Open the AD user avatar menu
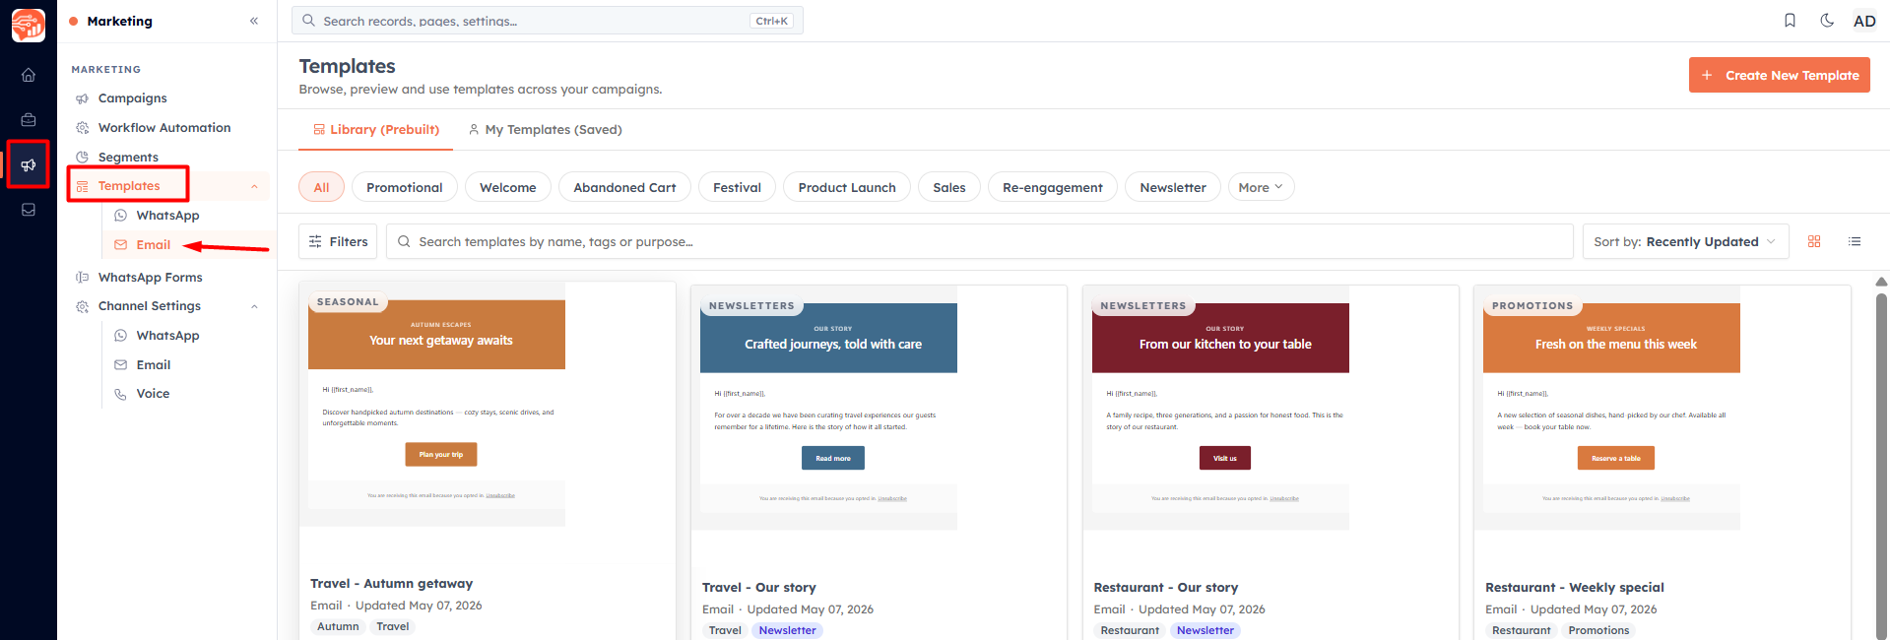Screen dimensions: 1890x640 click(x=1864, y=21)
